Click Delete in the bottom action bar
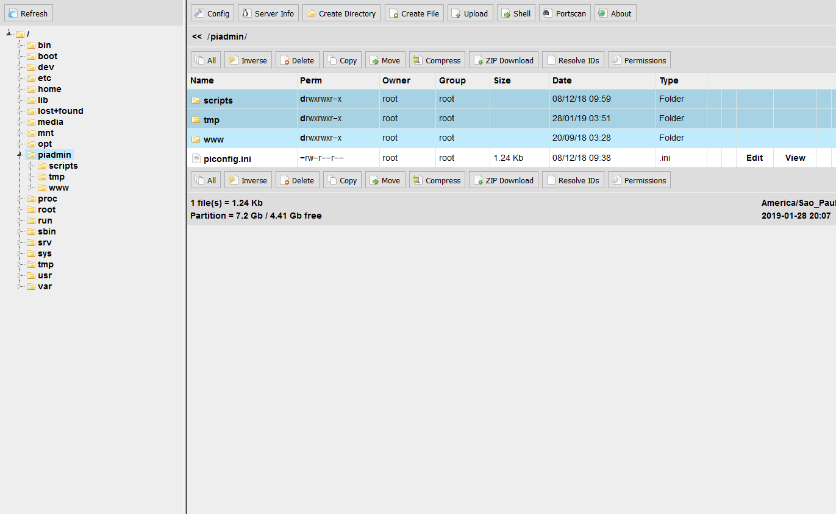The image size is (836, 514). tap(298, 180)
